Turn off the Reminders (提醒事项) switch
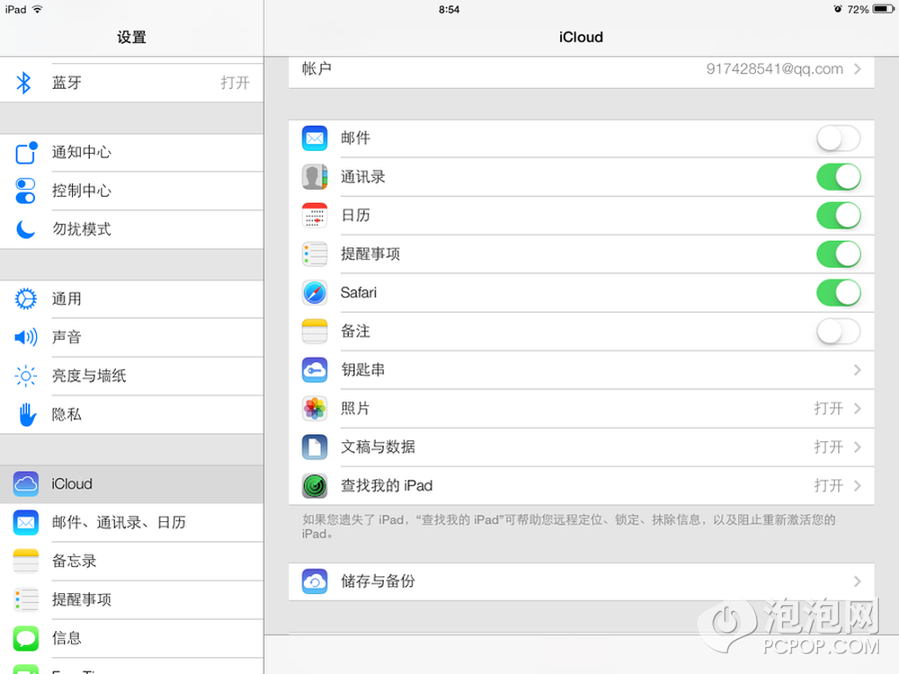This screenshot has width=899, height=674. (838, 254)
